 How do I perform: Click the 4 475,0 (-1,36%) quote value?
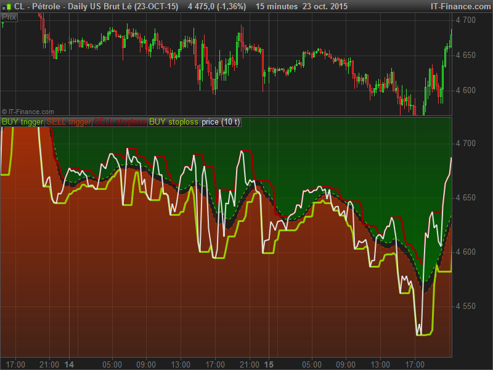pos(217,6)
